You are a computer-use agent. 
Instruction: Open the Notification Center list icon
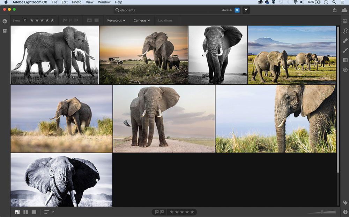[342, 2]
